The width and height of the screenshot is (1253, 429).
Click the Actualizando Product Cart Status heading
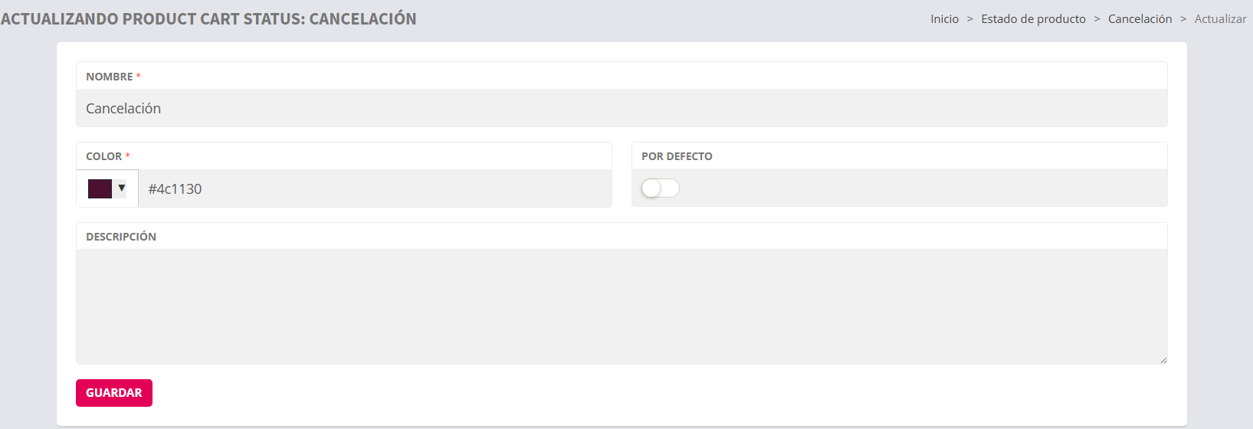pos(208,19)
